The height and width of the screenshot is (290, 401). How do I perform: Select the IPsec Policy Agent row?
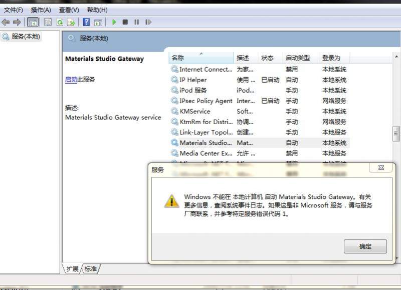[259, 101]
